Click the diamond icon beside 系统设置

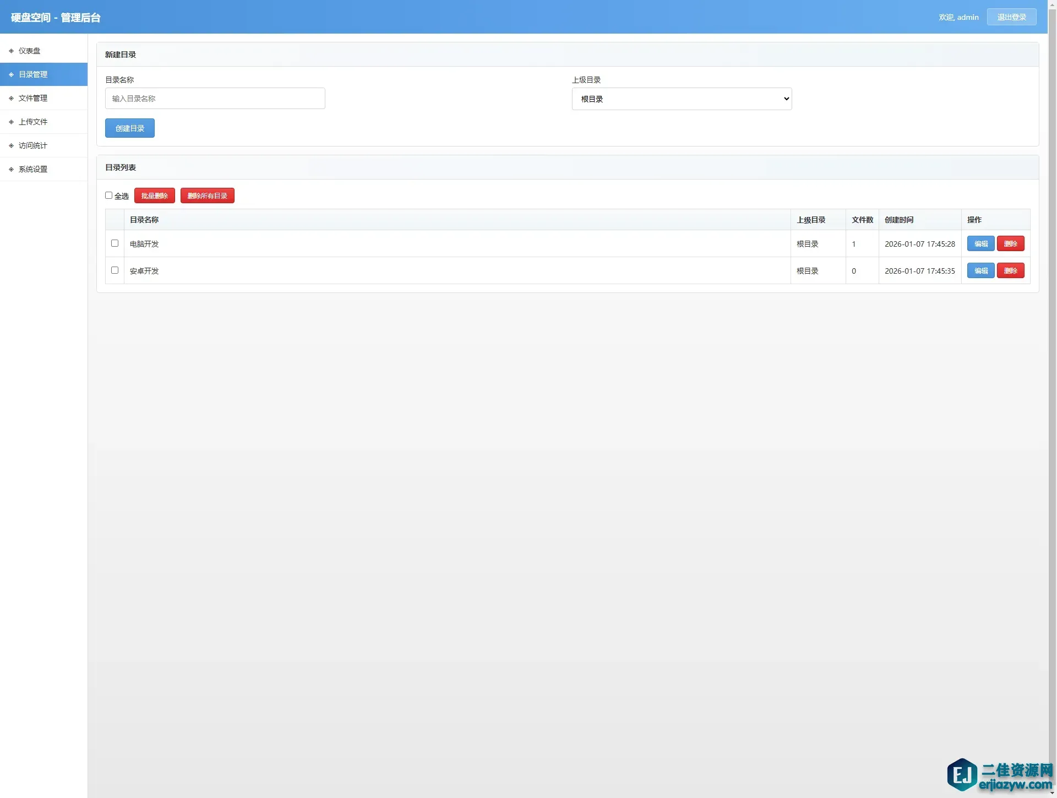pos(11,169)
